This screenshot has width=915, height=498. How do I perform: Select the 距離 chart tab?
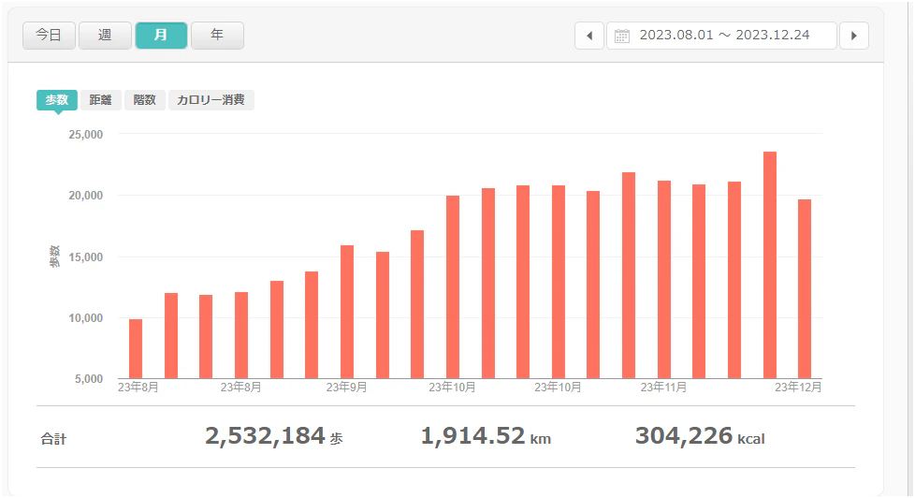coord(100,100)
